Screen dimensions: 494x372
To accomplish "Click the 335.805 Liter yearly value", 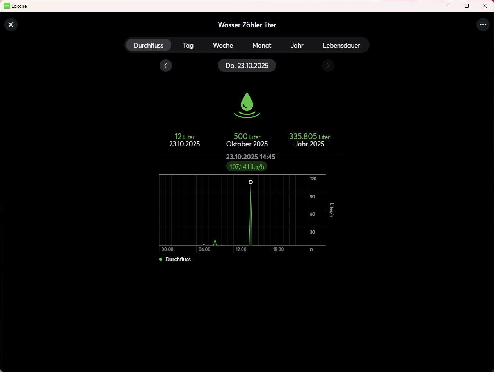I will tap(309, 136).
